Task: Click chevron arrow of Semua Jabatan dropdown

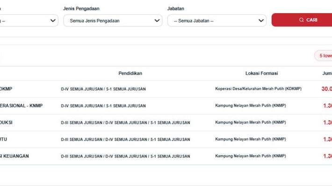Action: [261, 21]
